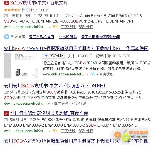The image size is (151, 145).
Task: Click the gkong.com gear logo watermark
Action: click(x=130, y=136)
